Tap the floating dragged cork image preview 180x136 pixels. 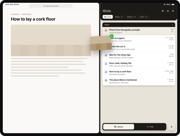[x=101, y=43]
